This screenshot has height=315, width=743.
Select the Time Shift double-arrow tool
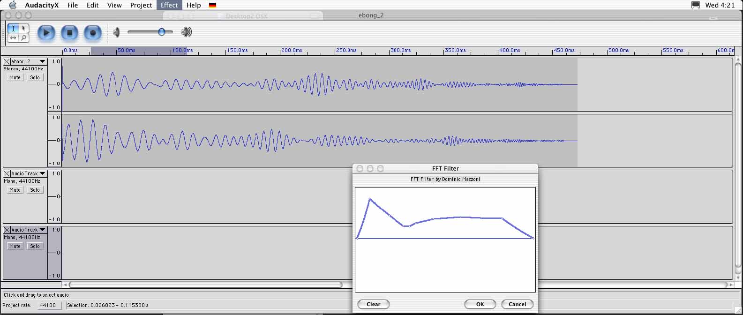pyautogui.click(x=13, y=37)
